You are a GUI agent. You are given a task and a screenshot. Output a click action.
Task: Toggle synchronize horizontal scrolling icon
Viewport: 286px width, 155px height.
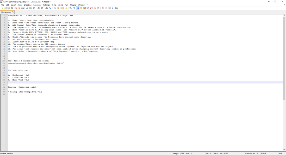[x=66, y=8]
